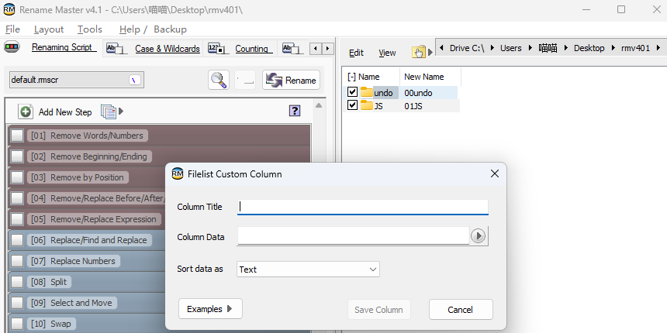Image resolution: width=667 pixels, height=333 pixels.
Task: Open the Tools menu
Action: [x=89, y=29]
